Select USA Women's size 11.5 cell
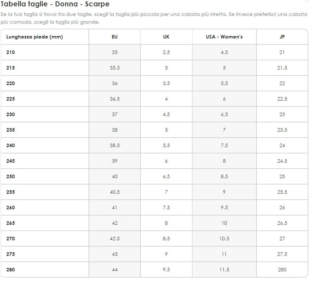 tap(224, 270)
